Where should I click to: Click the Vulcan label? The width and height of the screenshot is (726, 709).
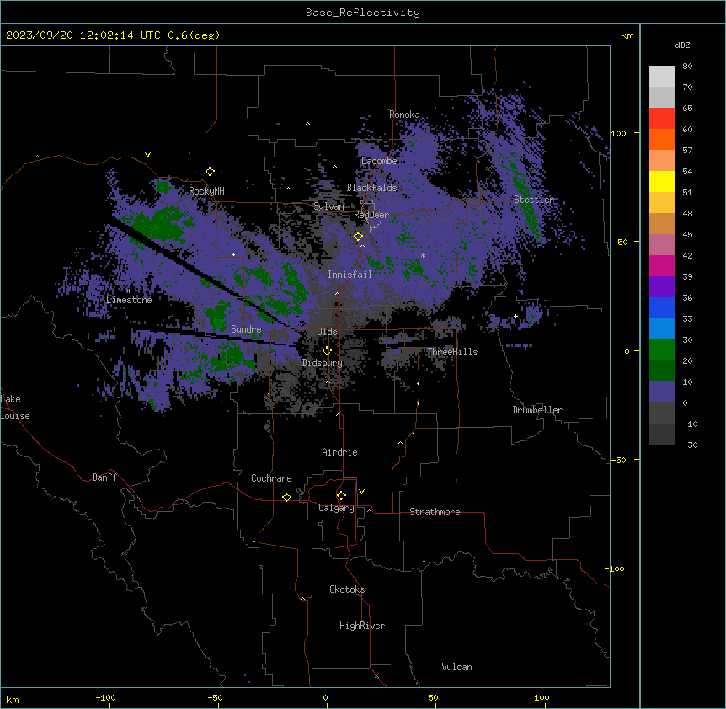(x=457, y=667)
